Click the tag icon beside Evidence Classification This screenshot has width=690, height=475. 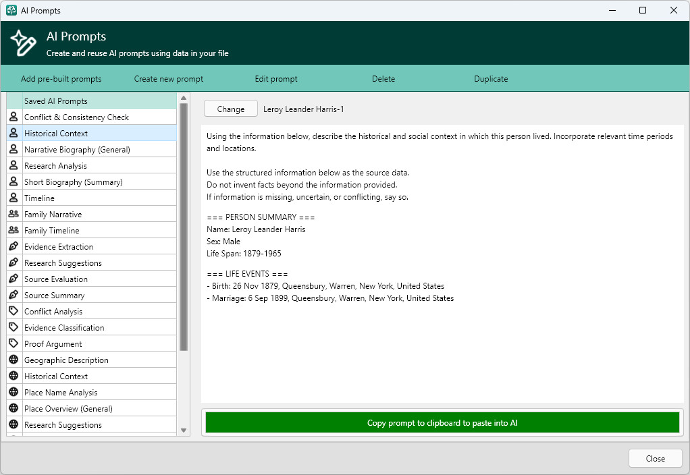(x=14, y=327)
